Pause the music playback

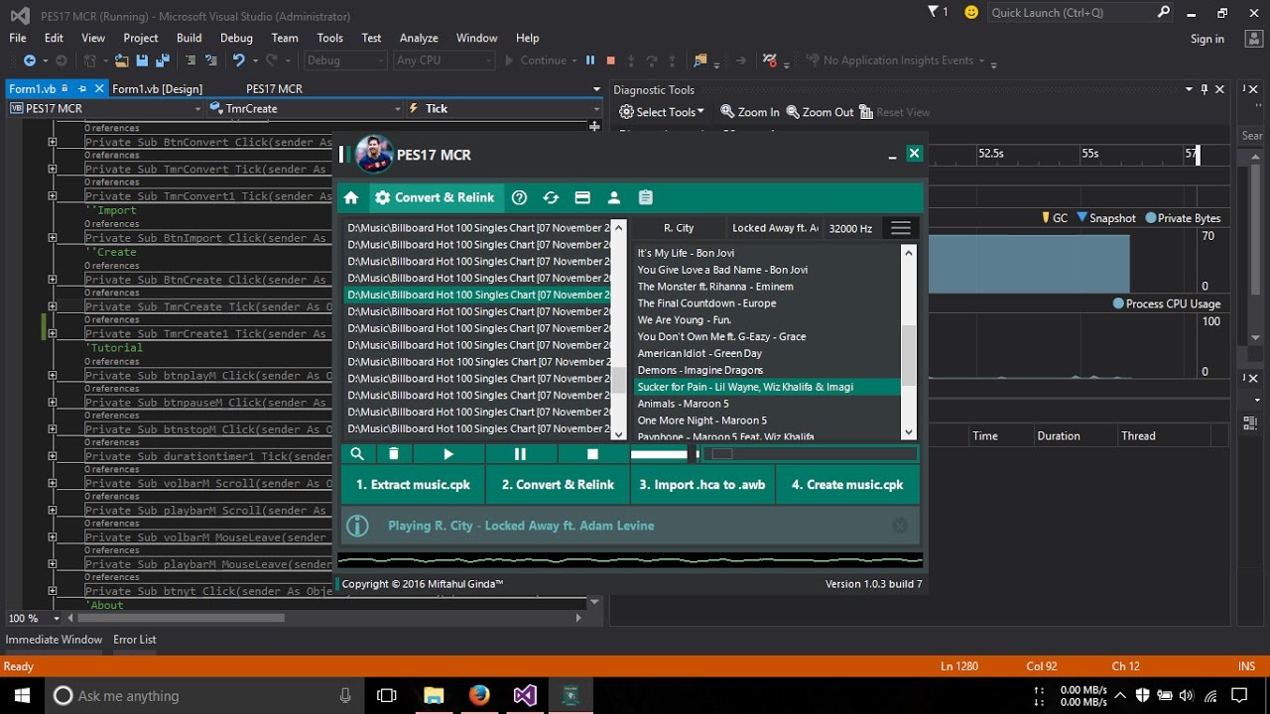[x=520, y=453]
